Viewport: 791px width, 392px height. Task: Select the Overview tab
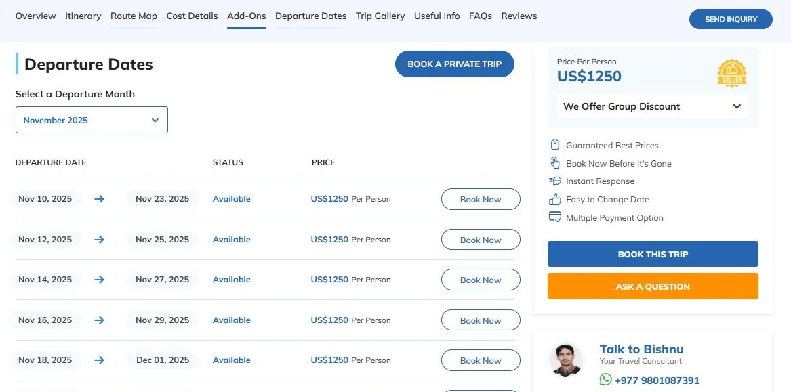coord(35,16)
